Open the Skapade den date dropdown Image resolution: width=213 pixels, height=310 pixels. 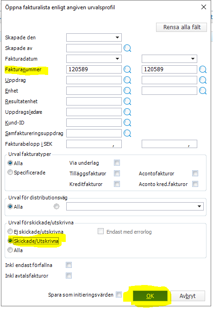pos(117,37)
